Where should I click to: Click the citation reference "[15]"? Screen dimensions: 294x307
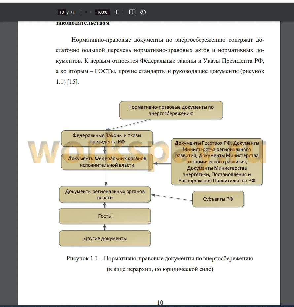(73, 82)
